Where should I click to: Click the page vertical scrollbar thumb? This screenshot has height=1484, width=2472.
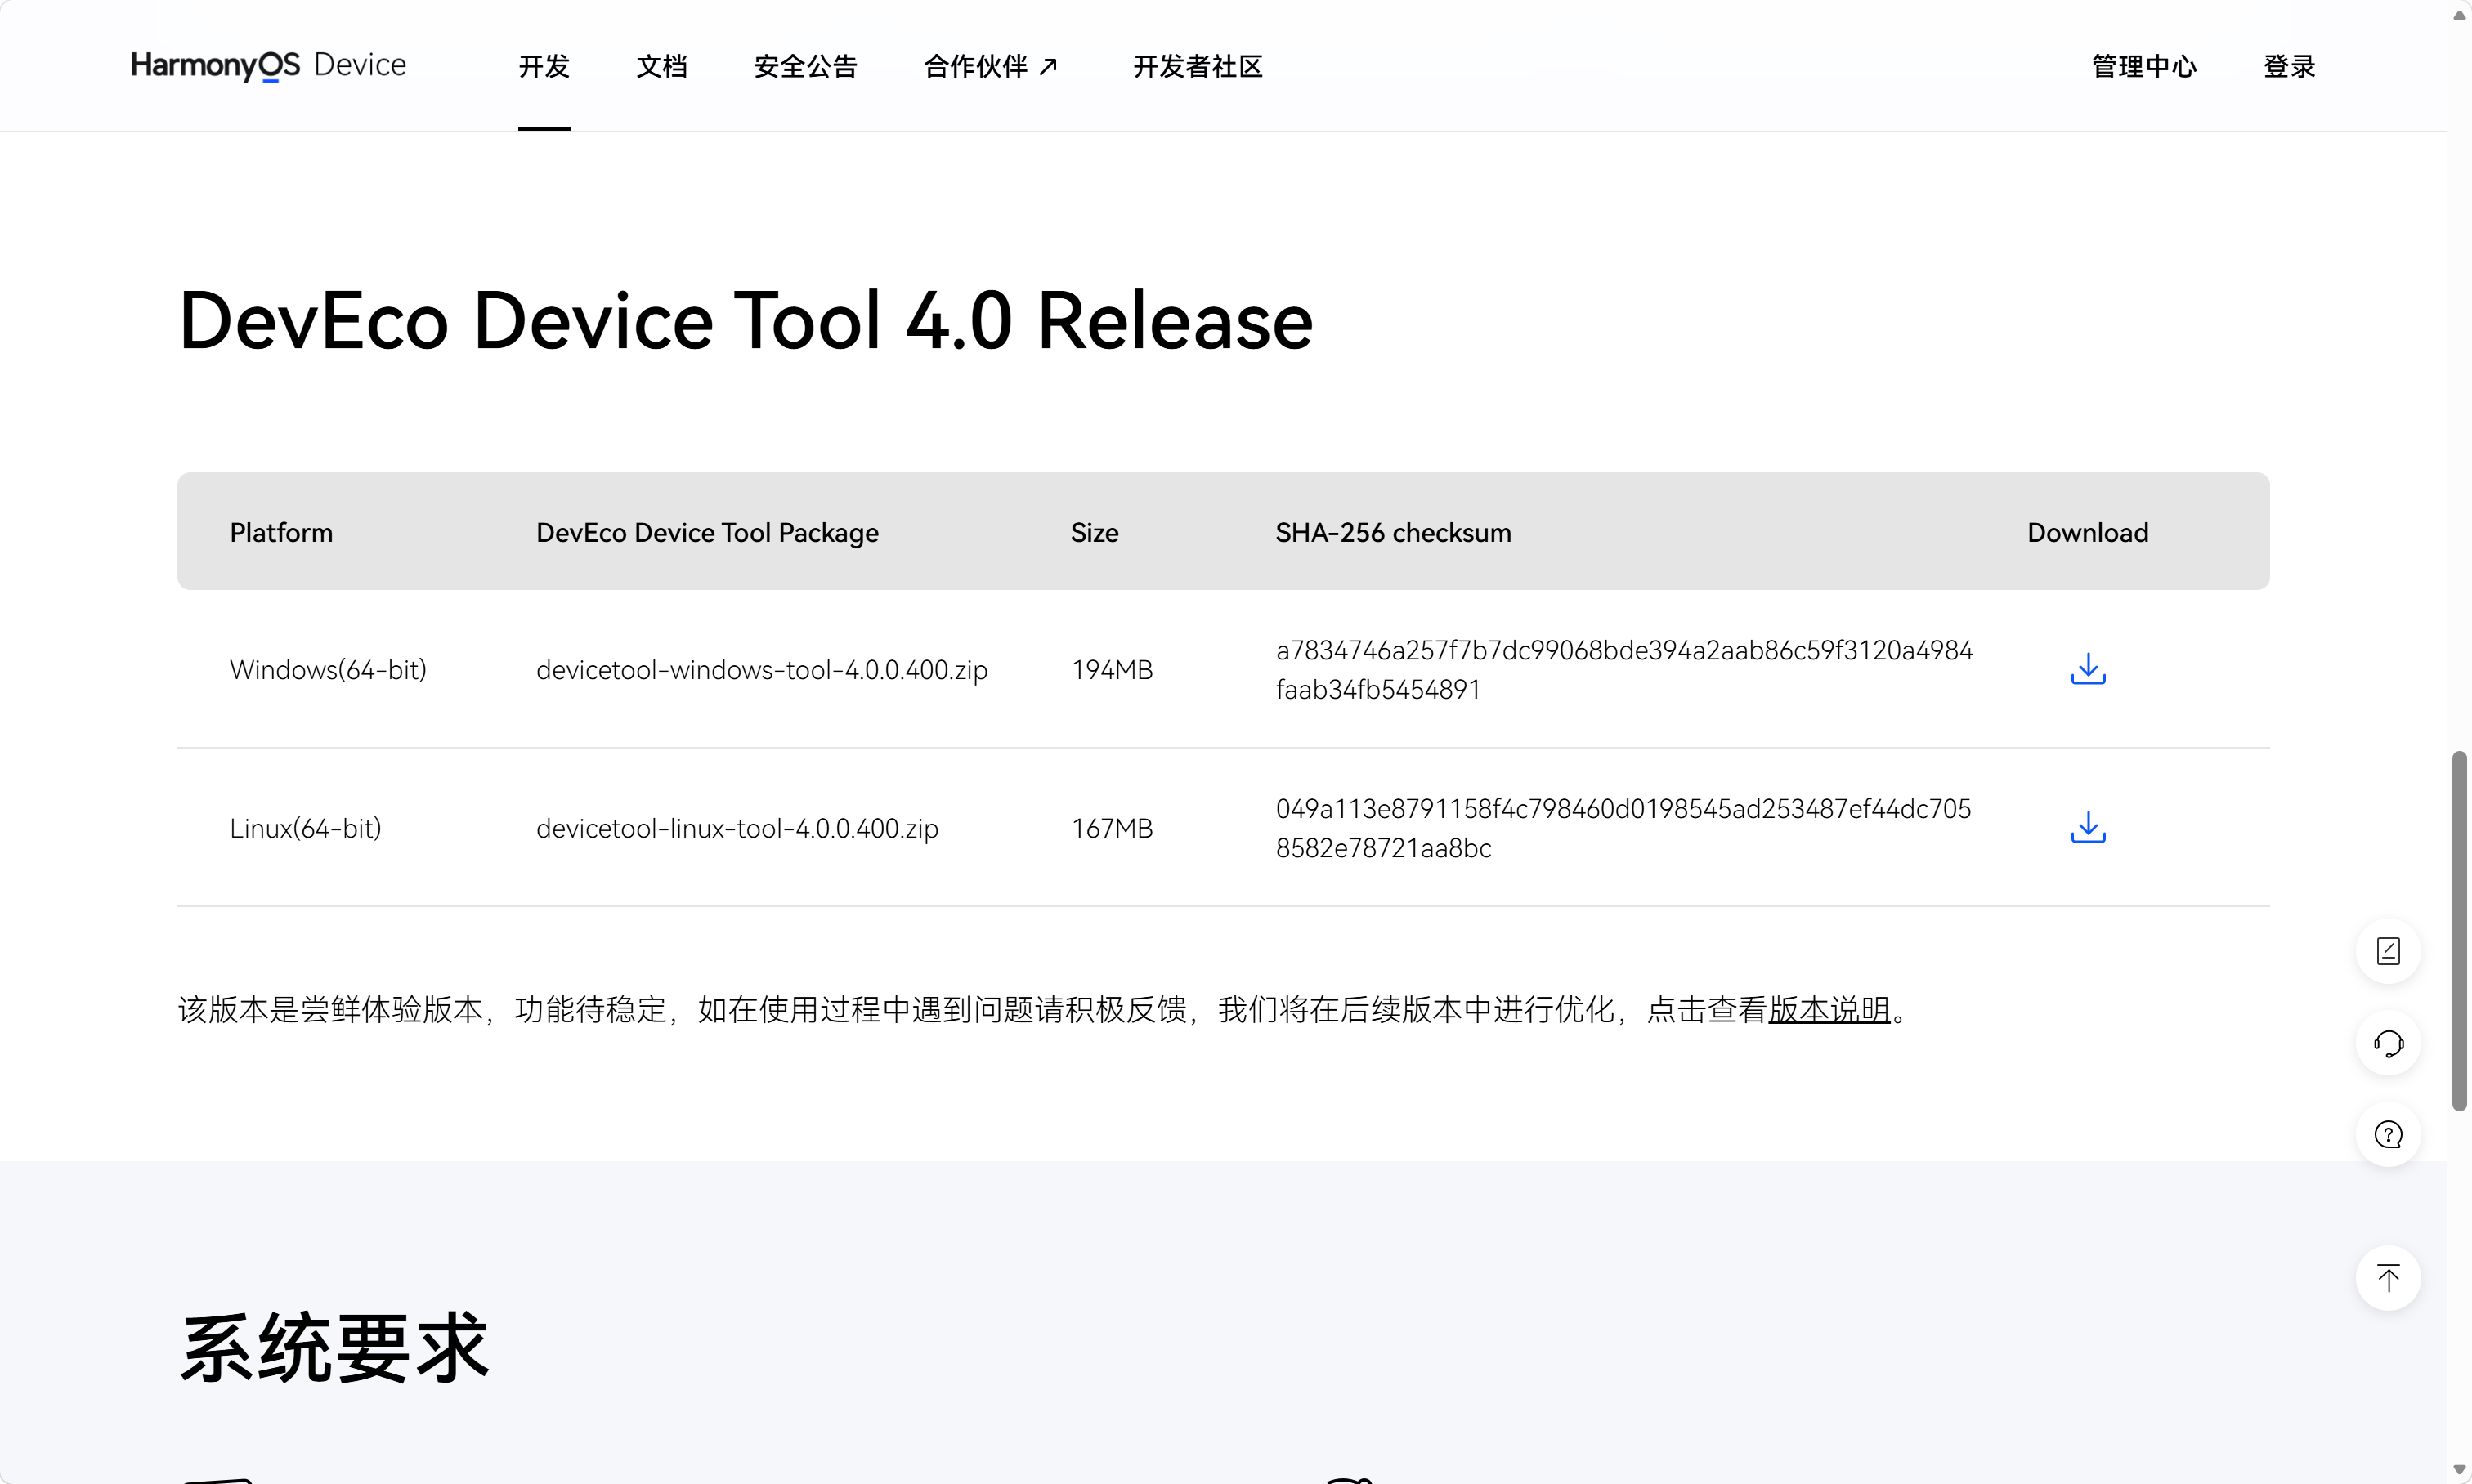click(2459, 930)
